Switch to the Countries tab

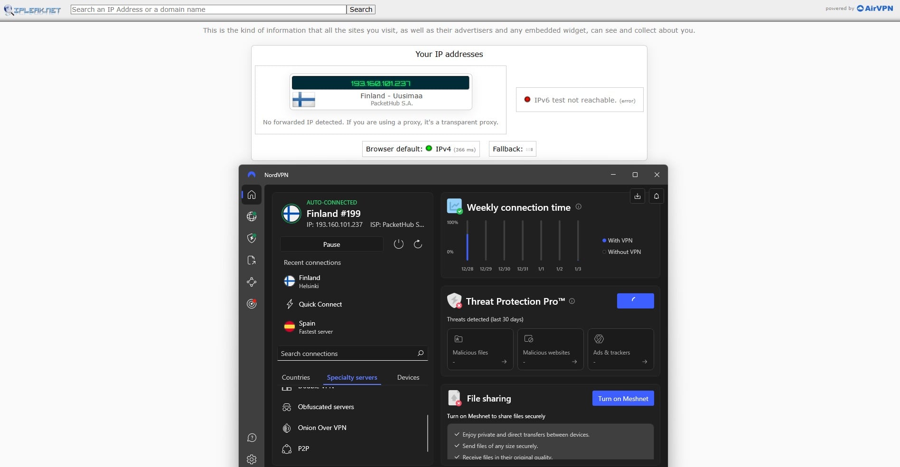295,377
